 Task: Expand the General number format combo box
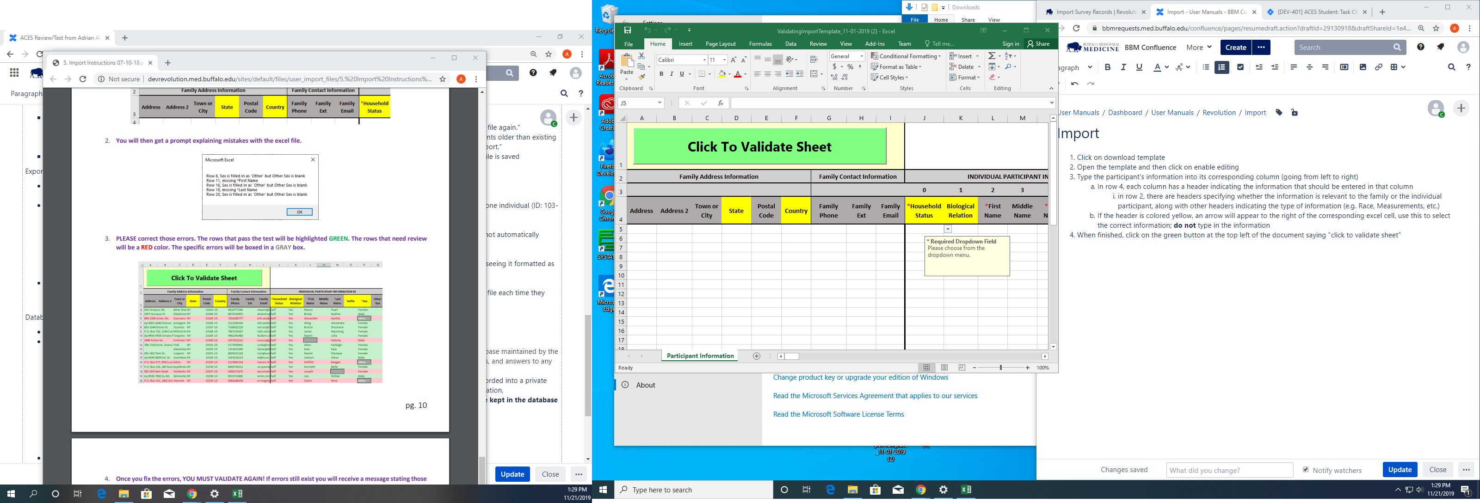(862, 56)
